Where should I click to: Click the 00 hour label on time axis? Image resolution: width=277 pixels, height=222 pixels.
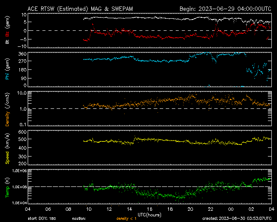tap(231, 209)
